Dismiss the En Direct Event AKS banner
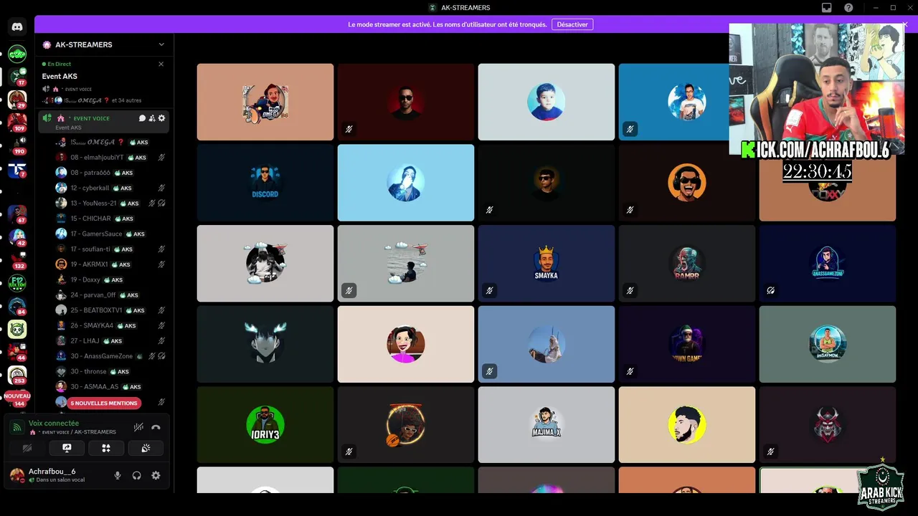This screenshot has height=516, width=918. tap(161, 64)
